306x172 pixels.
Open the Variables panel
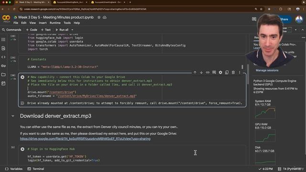coord(14,169)
